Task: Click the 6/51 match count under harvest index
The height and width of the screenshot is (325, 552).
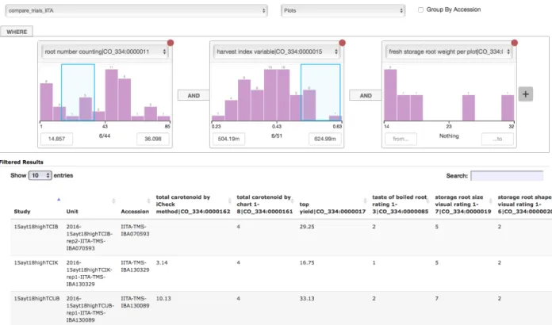Action: 277,136
